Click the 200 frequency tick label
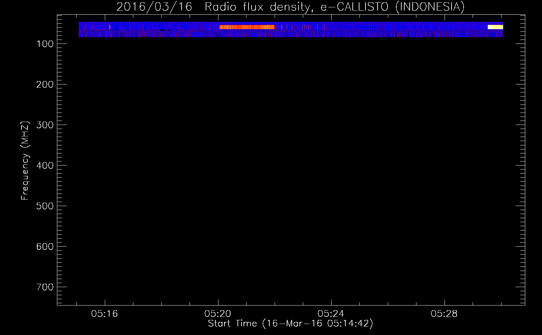Viewport: 542px width, 335px height. coord(45,84)
